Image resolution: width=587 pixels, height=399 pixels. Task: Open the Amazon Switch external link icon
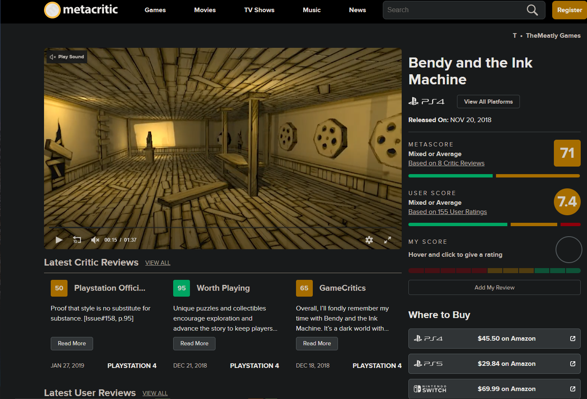point(573,389)
